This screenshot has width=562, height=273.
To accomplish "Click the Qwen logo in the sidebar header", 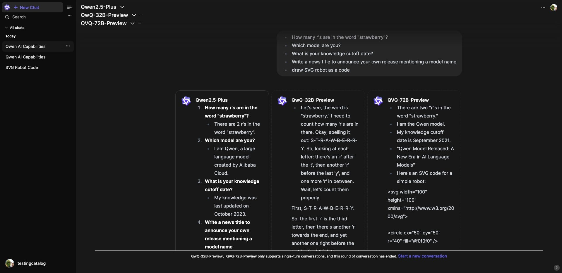I will coord(7,7).
